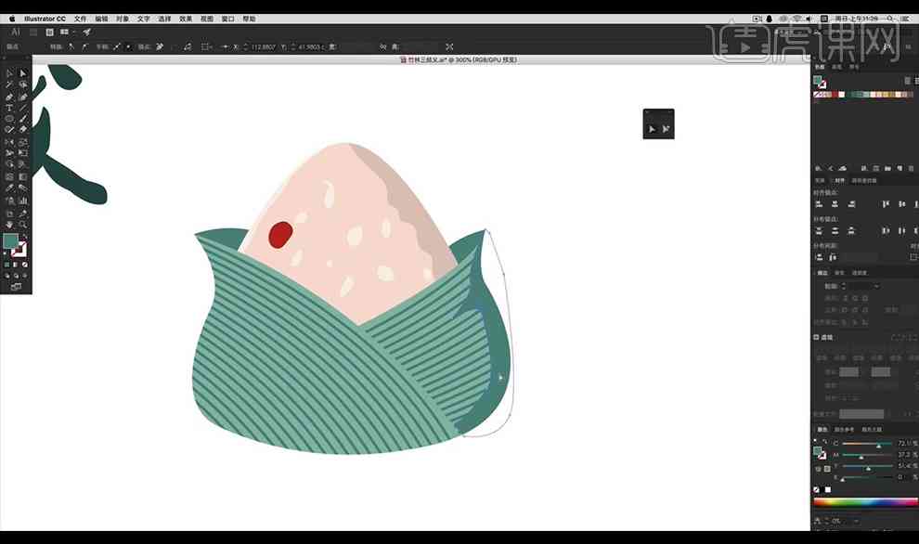Open the 0% dropdown at the panel bottom
Viewport: 919px width, 544px height.
pos(856,521)
